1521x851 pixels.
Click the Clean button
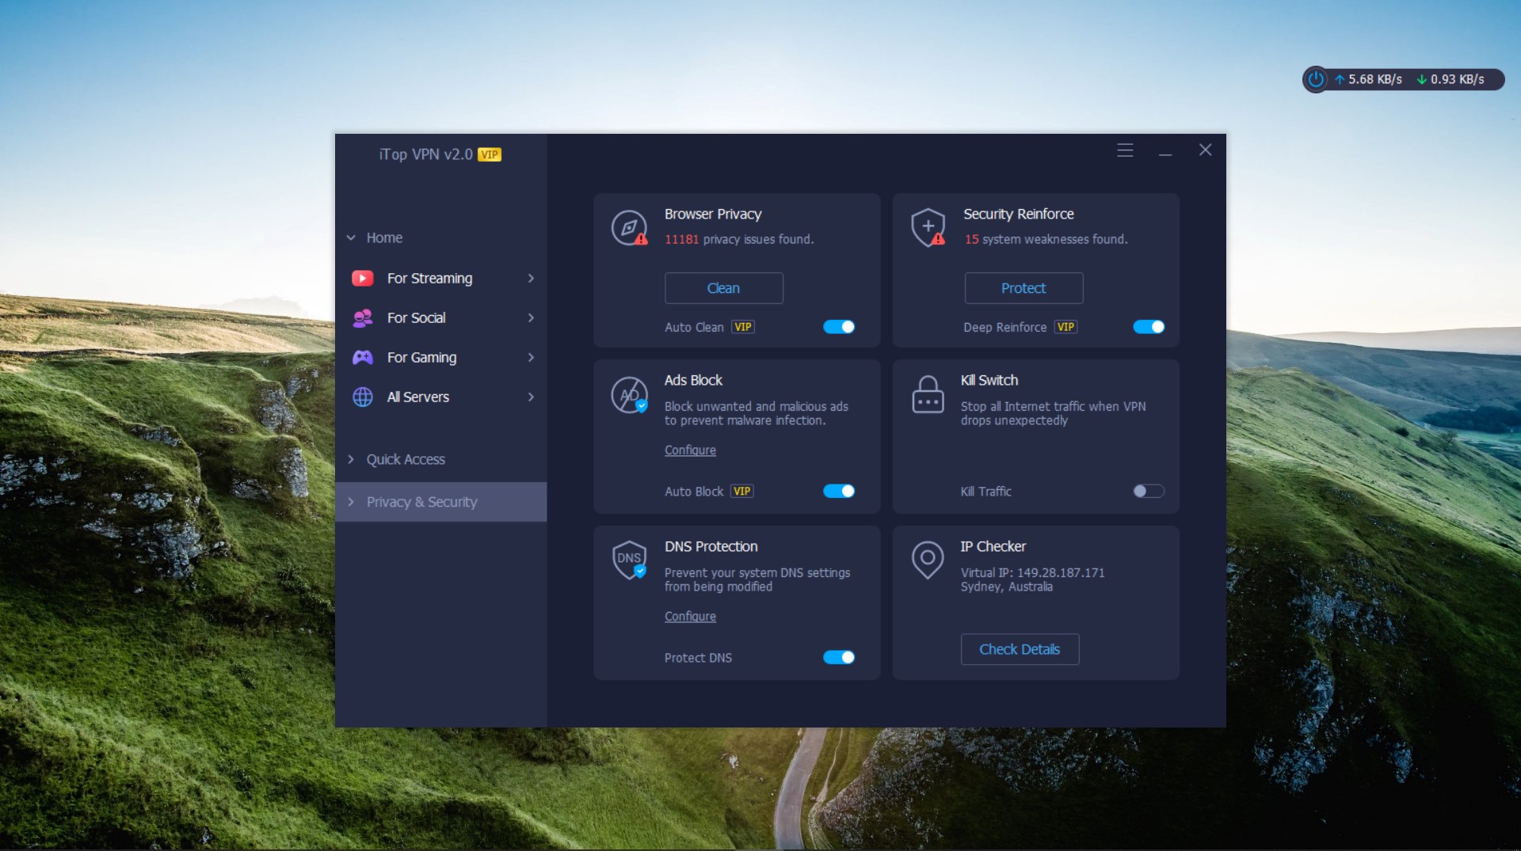coord(724,288)
